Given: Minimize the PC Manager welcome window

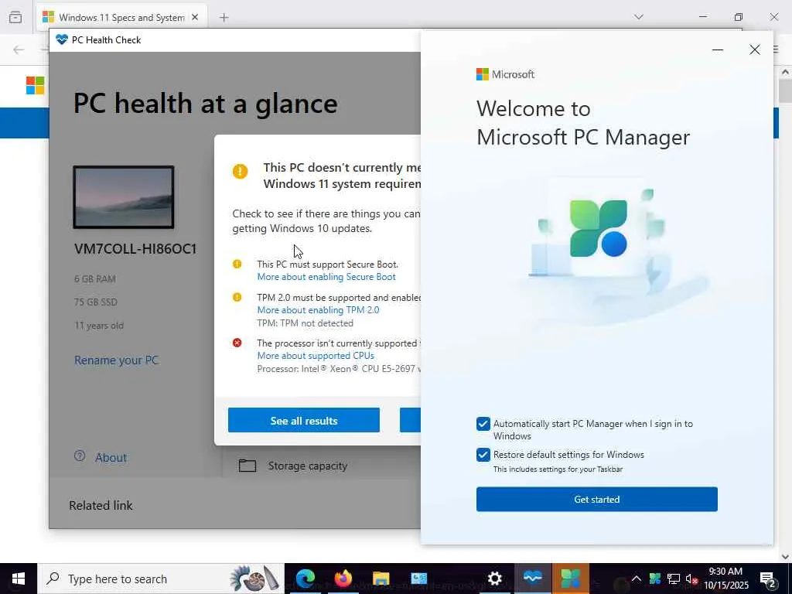Looking at the screenshot, I should tap(717, 49).
